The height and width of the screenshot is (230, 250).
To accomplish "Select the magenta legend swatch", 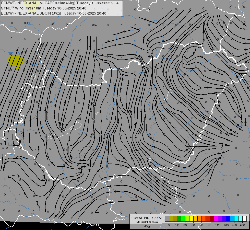I will pyautogui.click(x=216, y=218).
